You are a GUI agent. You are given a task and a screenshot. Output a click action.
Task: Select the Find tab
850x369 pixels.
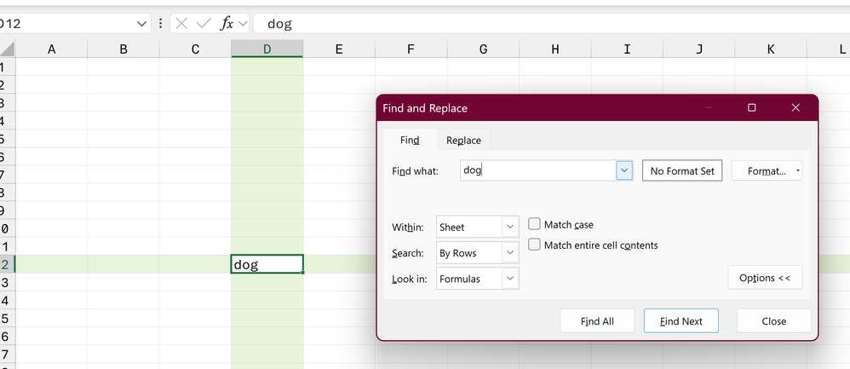(410, 141)
